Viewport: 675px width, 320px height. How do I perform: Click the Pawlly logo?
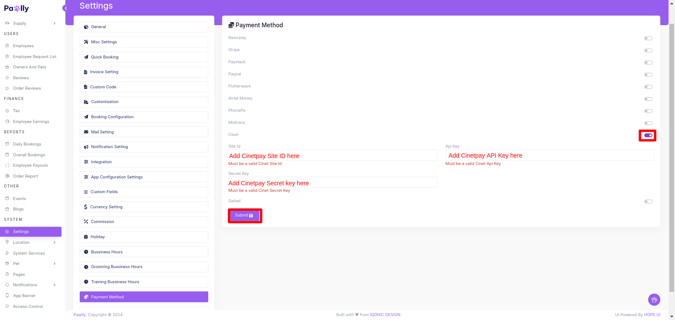pyautogui.click(x=16, y=8)
